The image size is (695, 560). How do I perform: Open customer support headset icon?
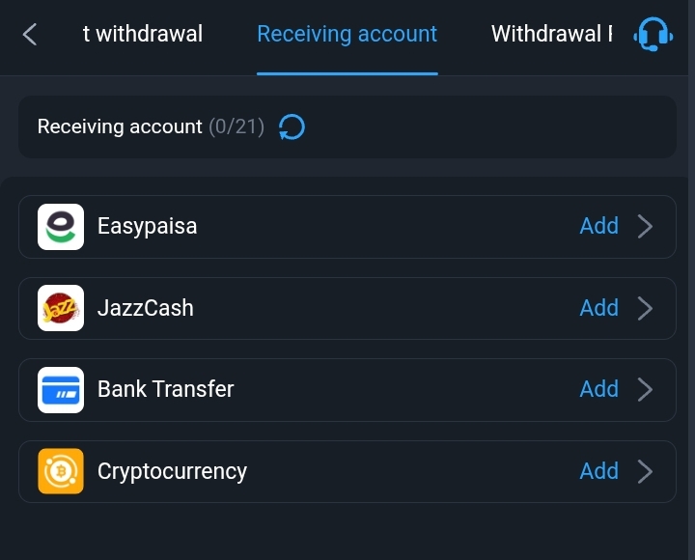pyautogui.click(x=653, y=35)
